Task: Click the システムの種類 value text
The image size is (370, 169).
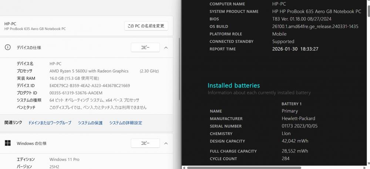Action: coord(94,100)
